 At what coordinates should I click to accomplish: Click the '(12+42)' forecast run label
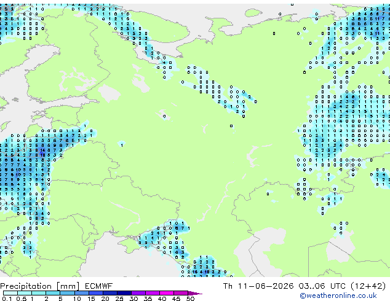(368, 286)
